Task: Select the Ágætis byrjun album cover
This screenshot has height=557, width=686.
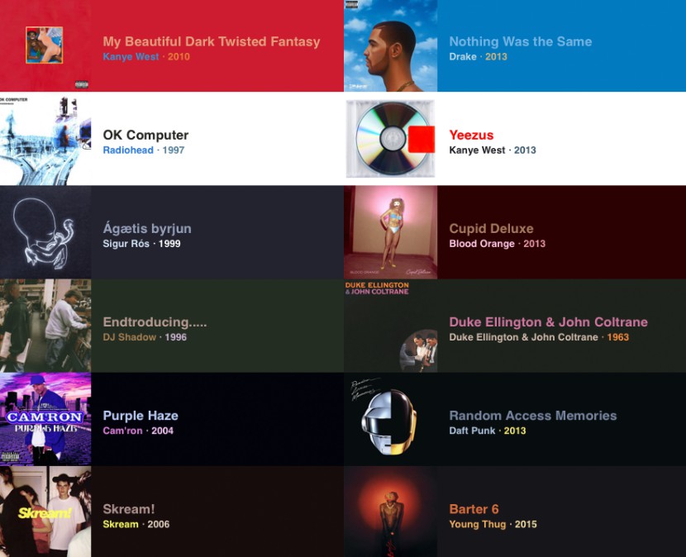Action: coord(45,232)
